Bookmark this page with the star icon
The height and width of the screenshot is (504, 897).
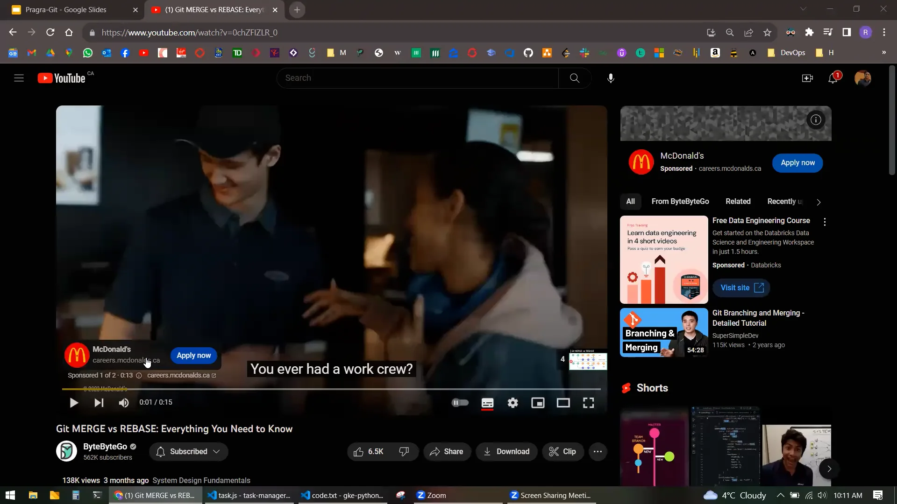point(767,33)
